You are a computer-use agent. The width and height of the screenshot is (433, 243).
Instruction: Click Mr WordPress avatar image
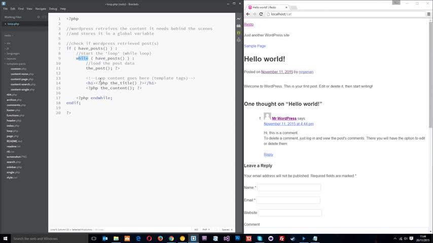tap(267, 116)
